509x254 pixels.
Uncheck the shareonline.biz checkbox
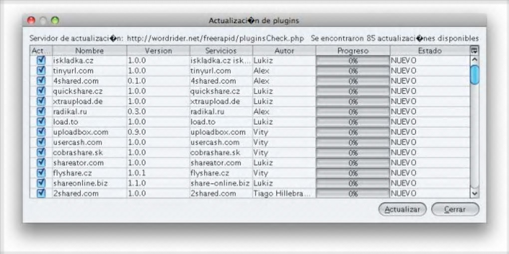(x=41, y=183)
